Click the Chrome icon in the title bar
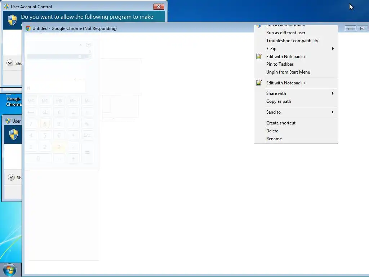This screenshot has height=277, width=369. [28, 28]
